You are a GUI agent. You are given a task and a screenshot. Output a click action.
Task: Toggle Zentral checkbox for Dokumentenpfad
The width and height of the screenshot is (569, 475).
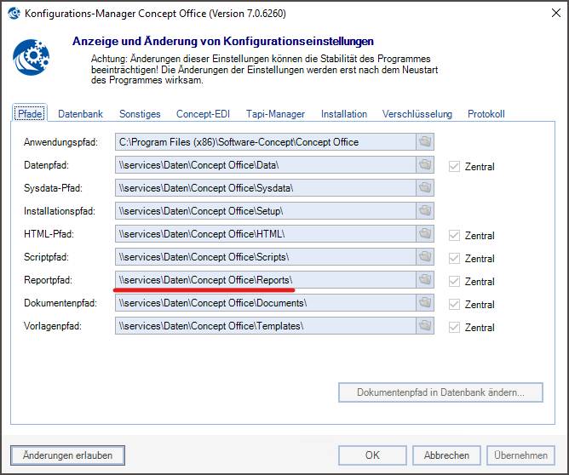(454, 304)
